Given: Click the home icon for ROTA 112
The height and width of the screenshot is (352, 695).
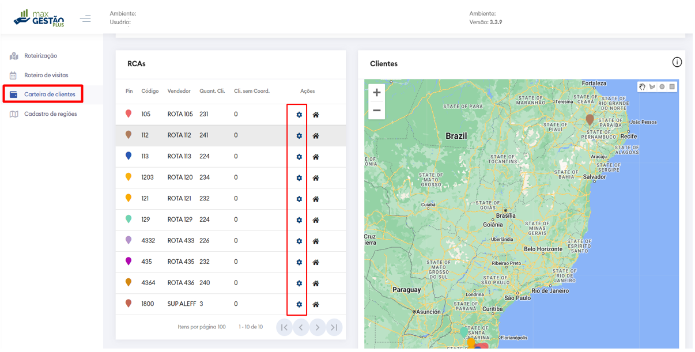Looking at the screenshot, I should tap(316, 136).
